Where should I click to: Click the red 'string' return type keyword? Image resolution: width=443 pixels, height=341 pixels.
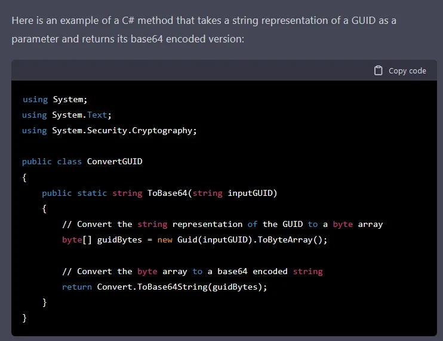[x=127, y=193]
